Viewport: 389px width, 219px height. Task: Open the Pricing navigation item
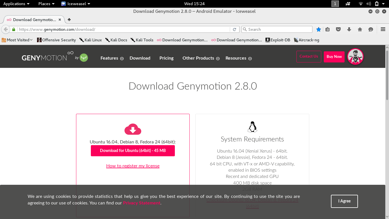[x=167, y=58]
